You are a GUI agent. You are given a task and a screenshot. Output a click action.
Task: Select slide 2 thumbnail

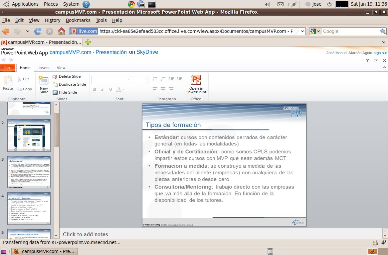point(29,135)
